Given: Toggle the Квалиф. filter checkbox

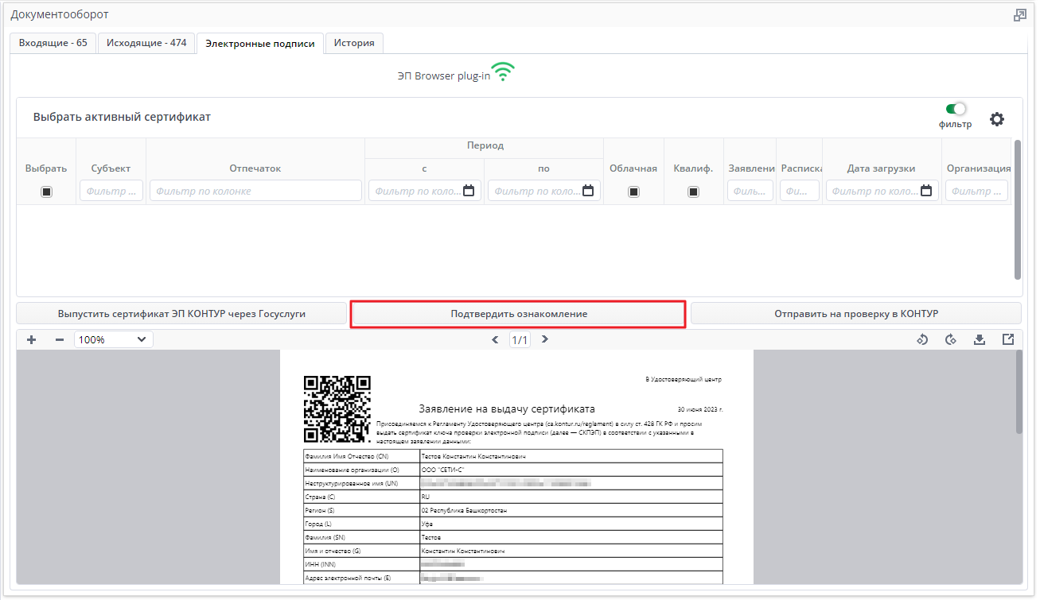Looking at the screenshot, I should (693, 192).
